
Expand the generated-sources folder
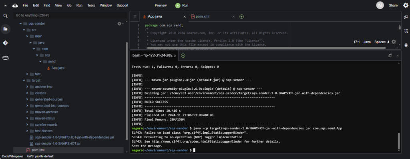(27, 99)
